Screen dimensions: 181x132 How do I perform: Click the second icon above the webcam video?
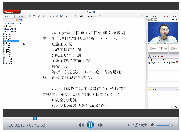(x=152, y=20)
